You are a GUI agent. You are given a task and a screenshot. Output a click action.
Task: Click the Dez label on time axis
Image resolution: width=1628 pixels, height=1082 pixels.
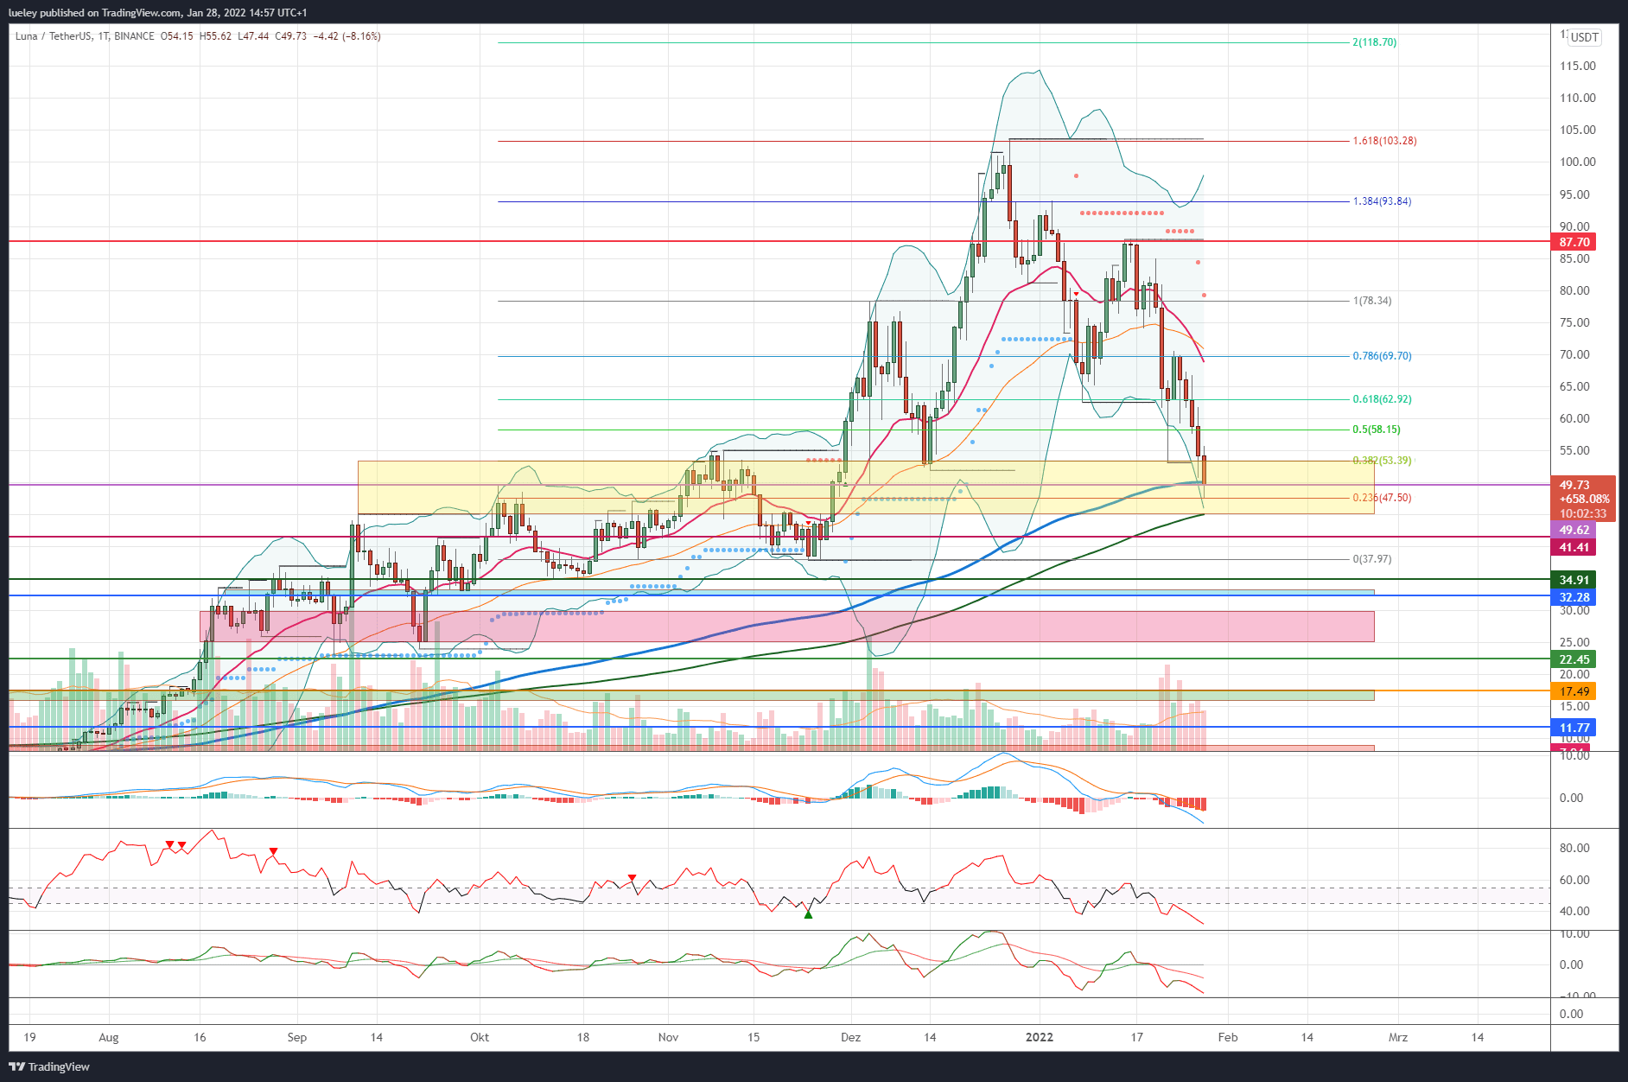point(850,1037)
